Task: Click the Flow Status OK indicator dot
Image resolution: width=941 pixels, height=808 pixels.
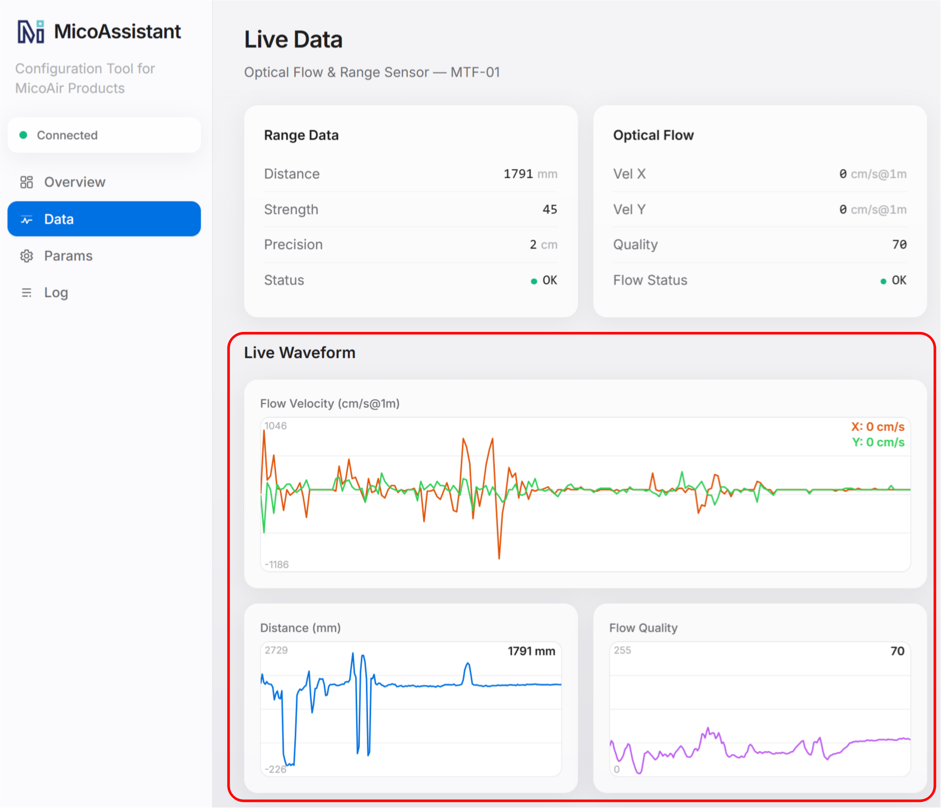Action: [x=883, y=281]
